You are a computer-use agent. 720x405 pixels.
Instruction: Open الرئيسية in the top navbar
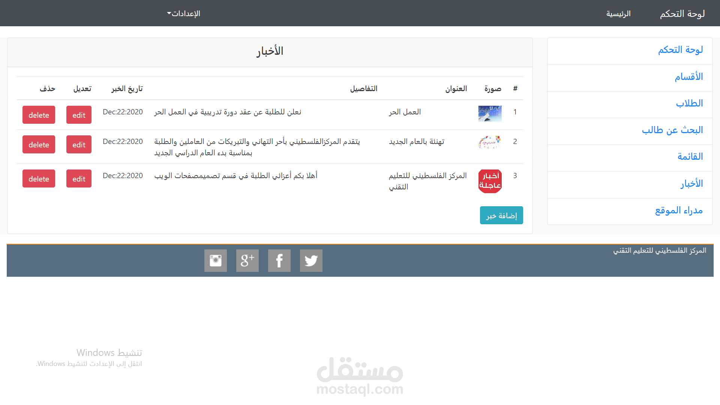(618, 14)
